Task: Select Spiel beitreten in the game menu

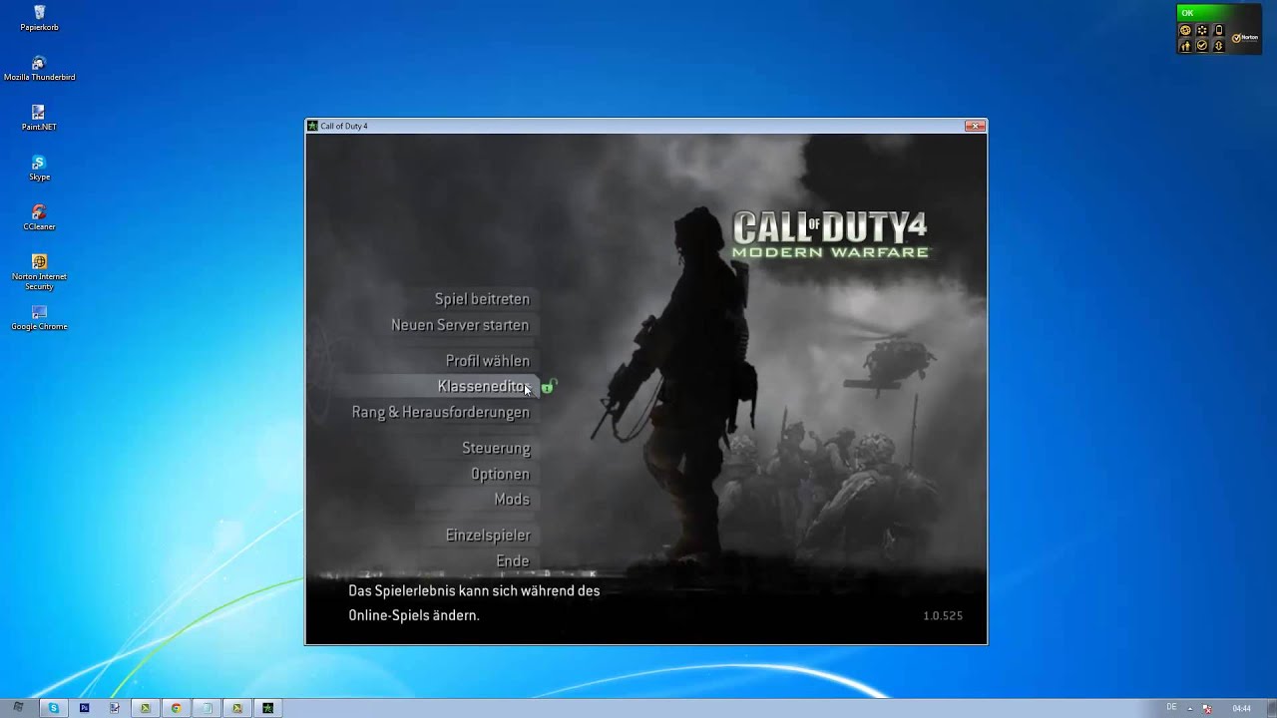Action: click(482, 299)
